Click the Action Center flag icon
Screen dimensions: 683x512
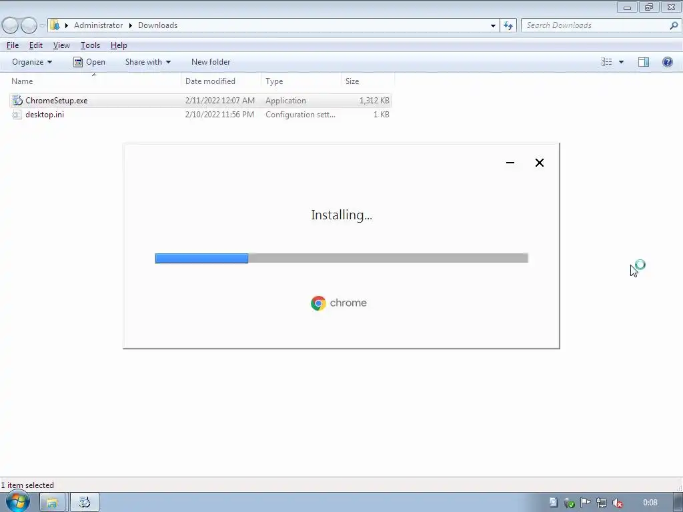click(586, 503)
